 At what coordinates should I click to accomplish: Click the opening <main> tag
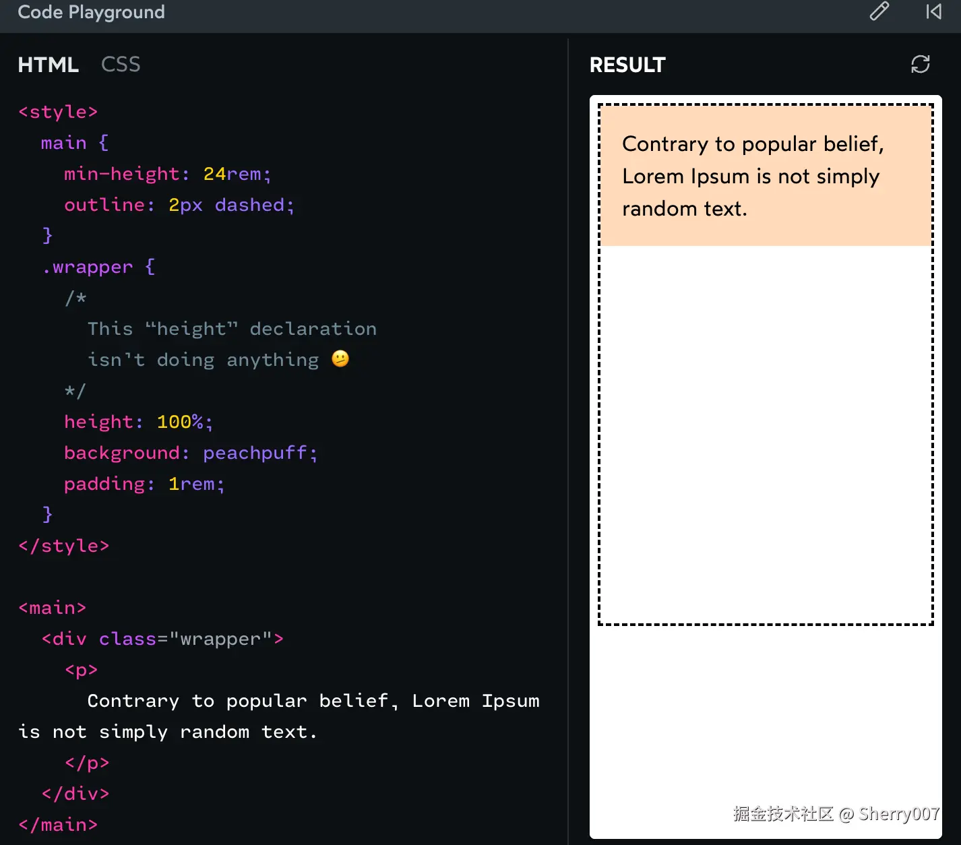[53, 608]
